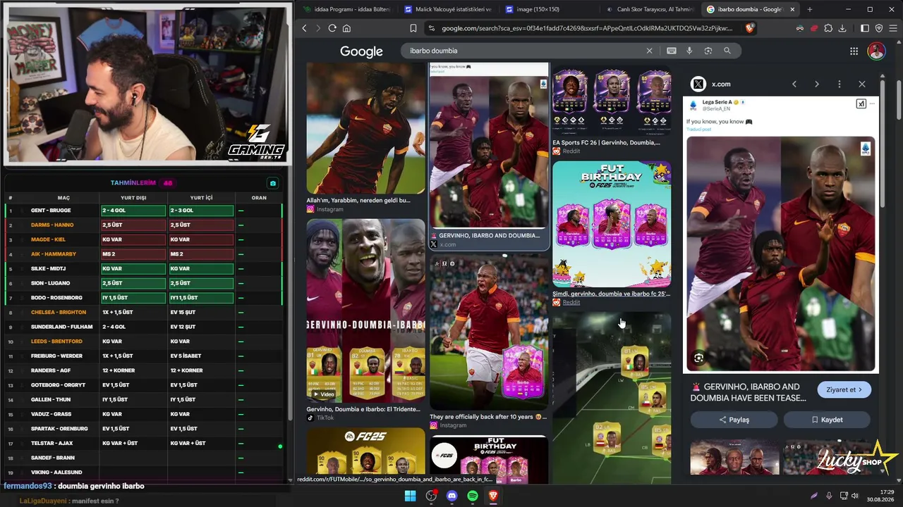
Task: Click the Reddit source under EA Sports FC 26 result
Action: [x=571, y=151]
